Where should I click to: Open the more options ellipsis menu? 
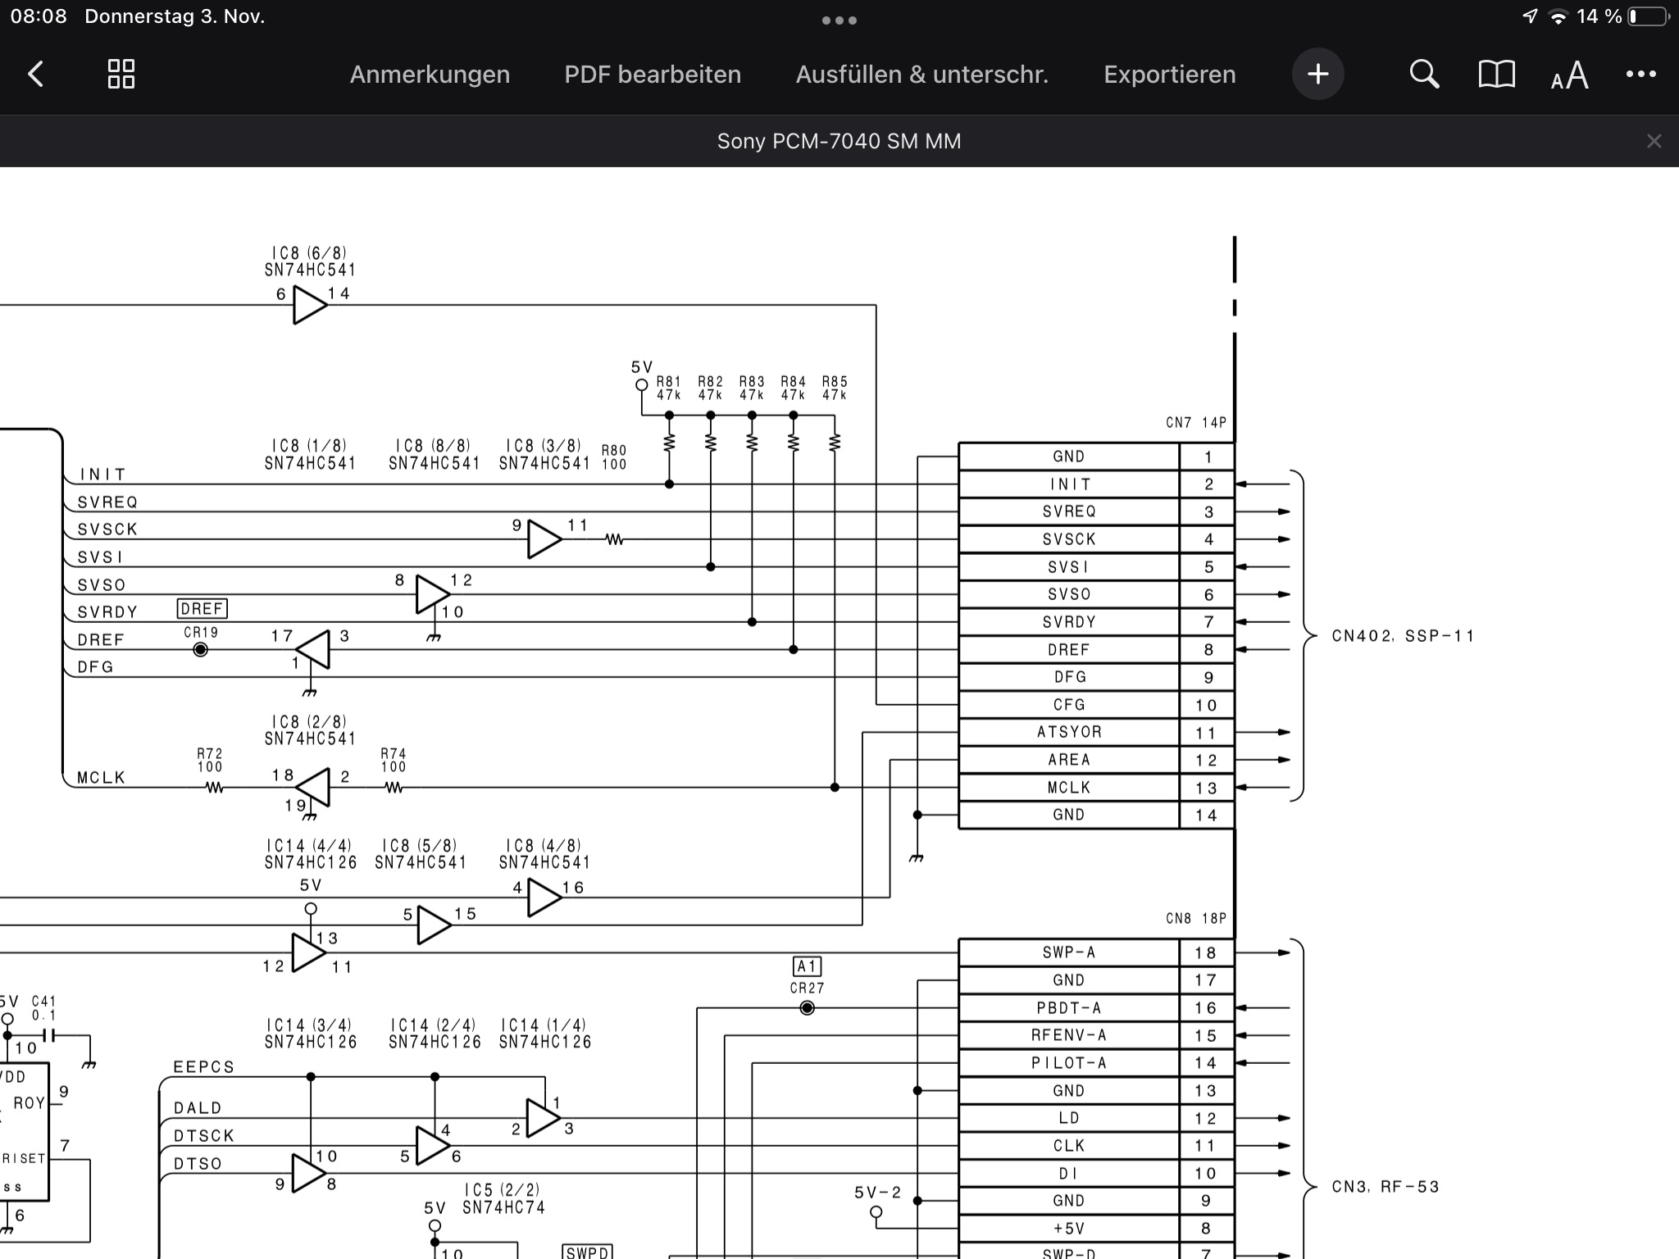point(1640,75)
